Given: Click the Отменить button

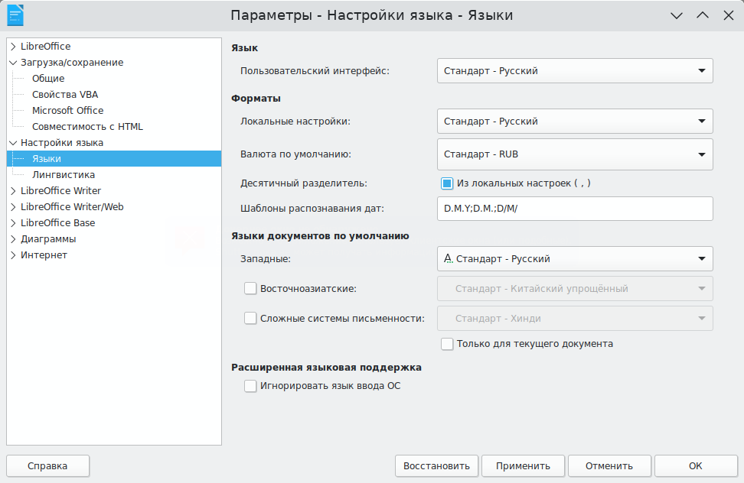Looking at the screenshot, I should (x=609, y=466).
